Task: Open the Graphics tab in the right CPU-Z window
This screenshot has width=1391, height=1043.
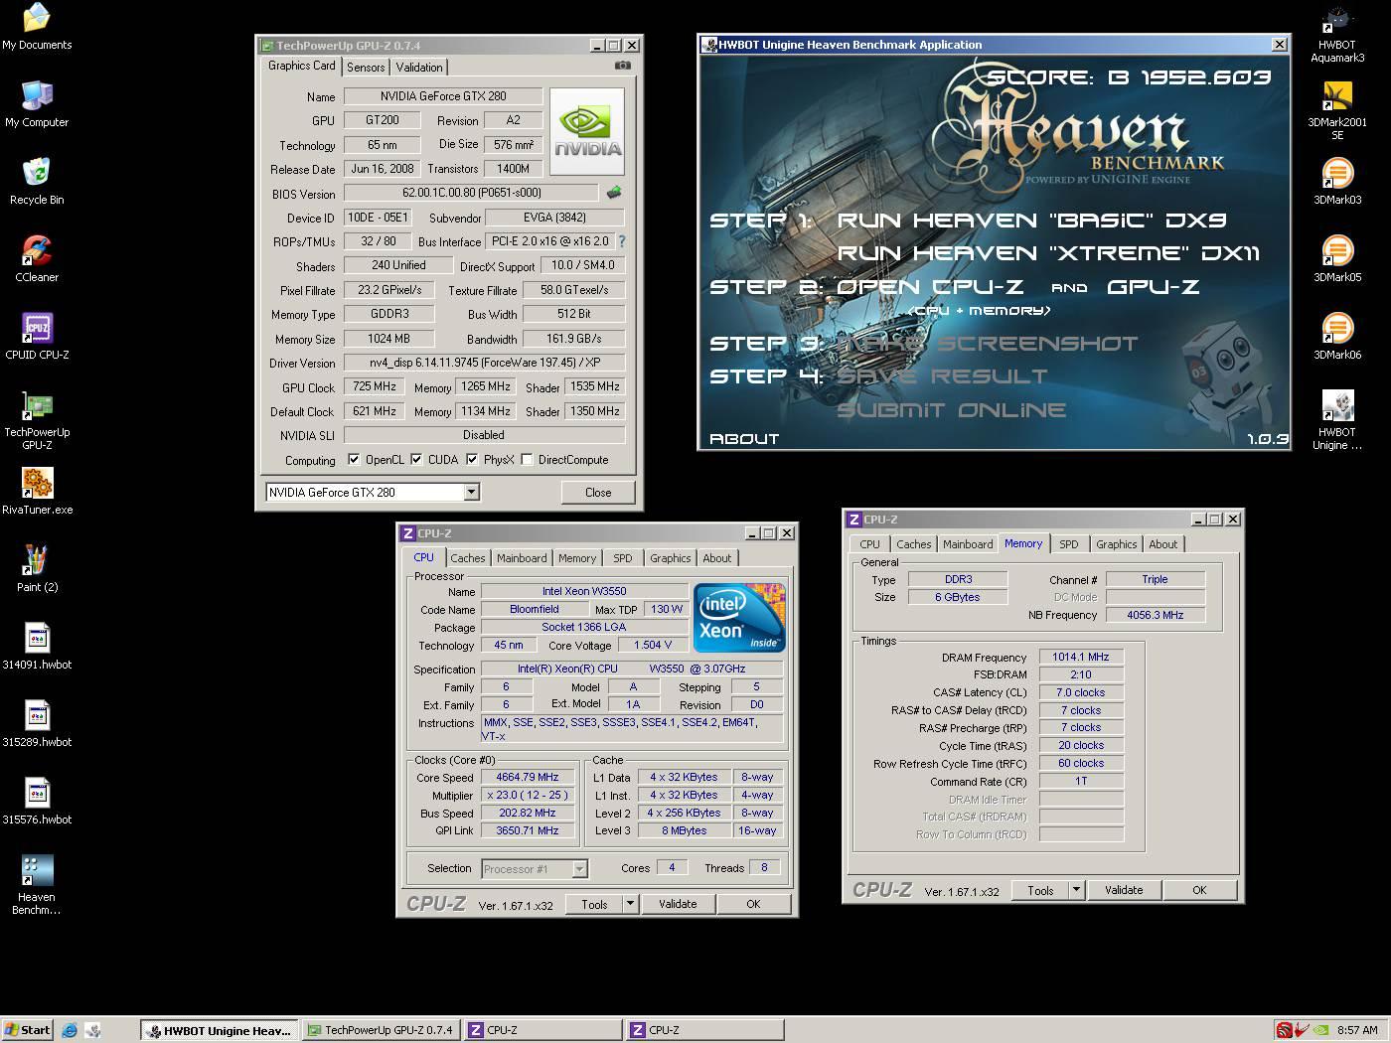Action: click(1117, 544)
